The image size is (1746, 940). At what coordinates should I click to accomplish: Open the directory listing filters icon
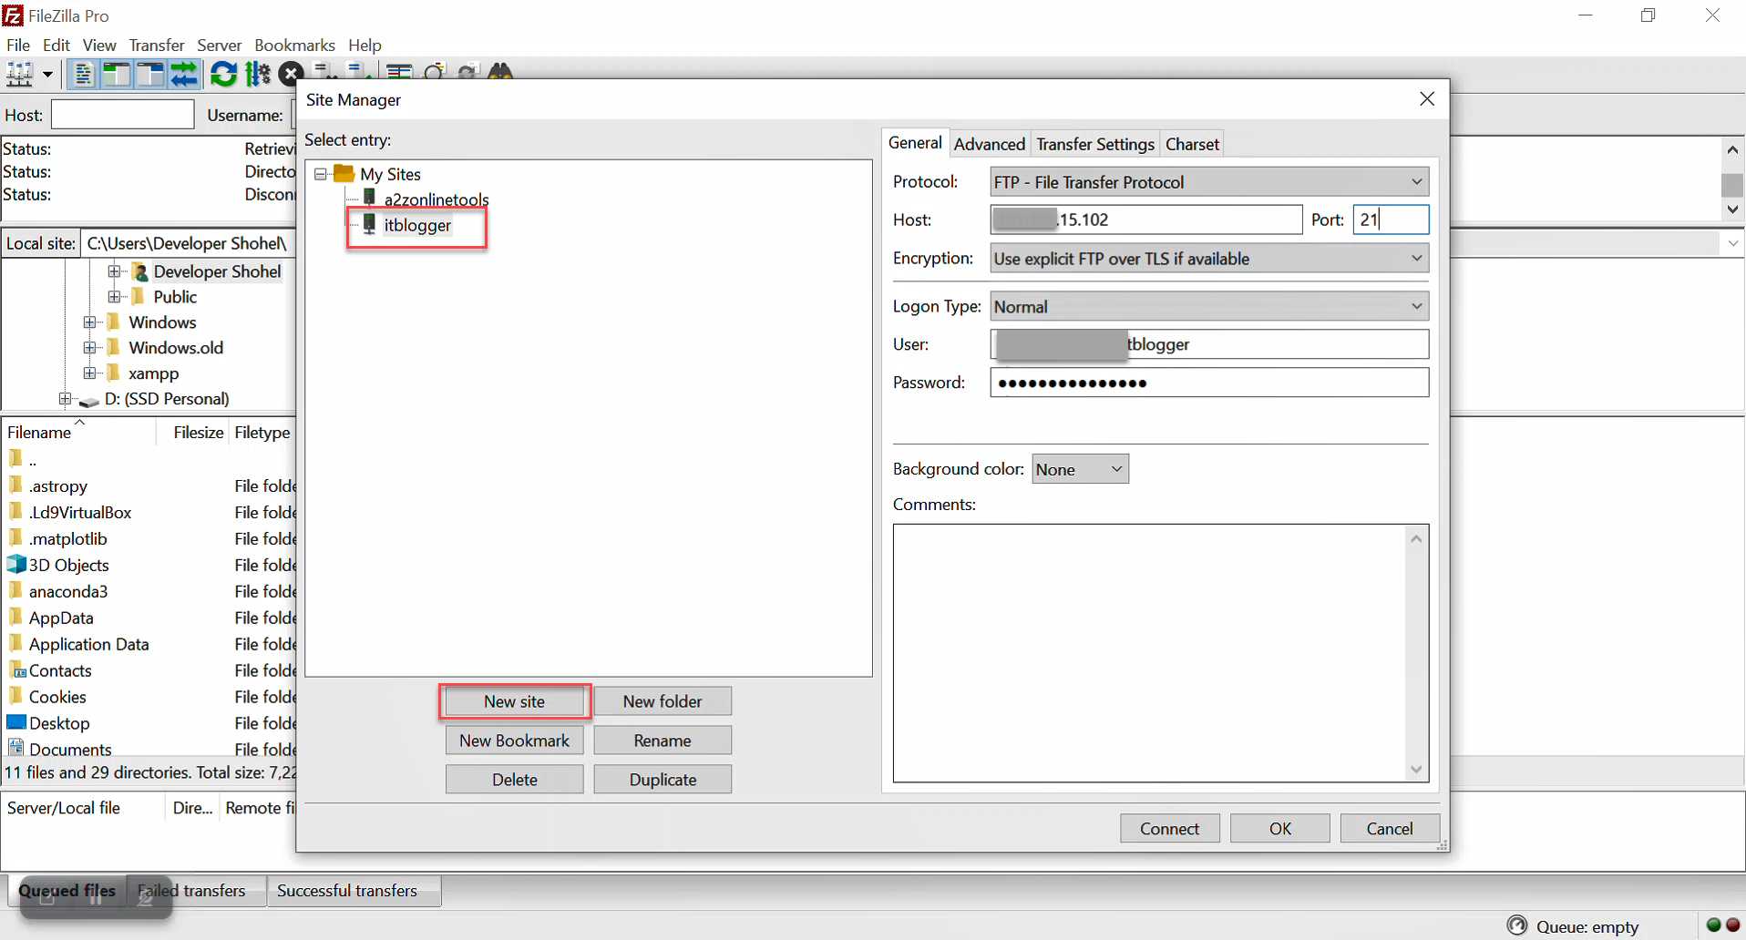[398, 71]
